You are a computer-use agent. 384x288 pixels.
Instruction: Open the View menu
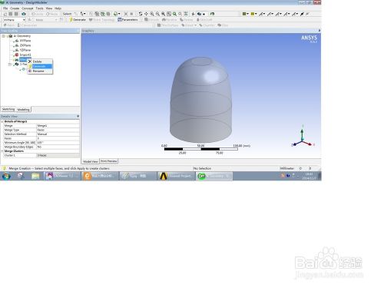(x=49, y=8)
